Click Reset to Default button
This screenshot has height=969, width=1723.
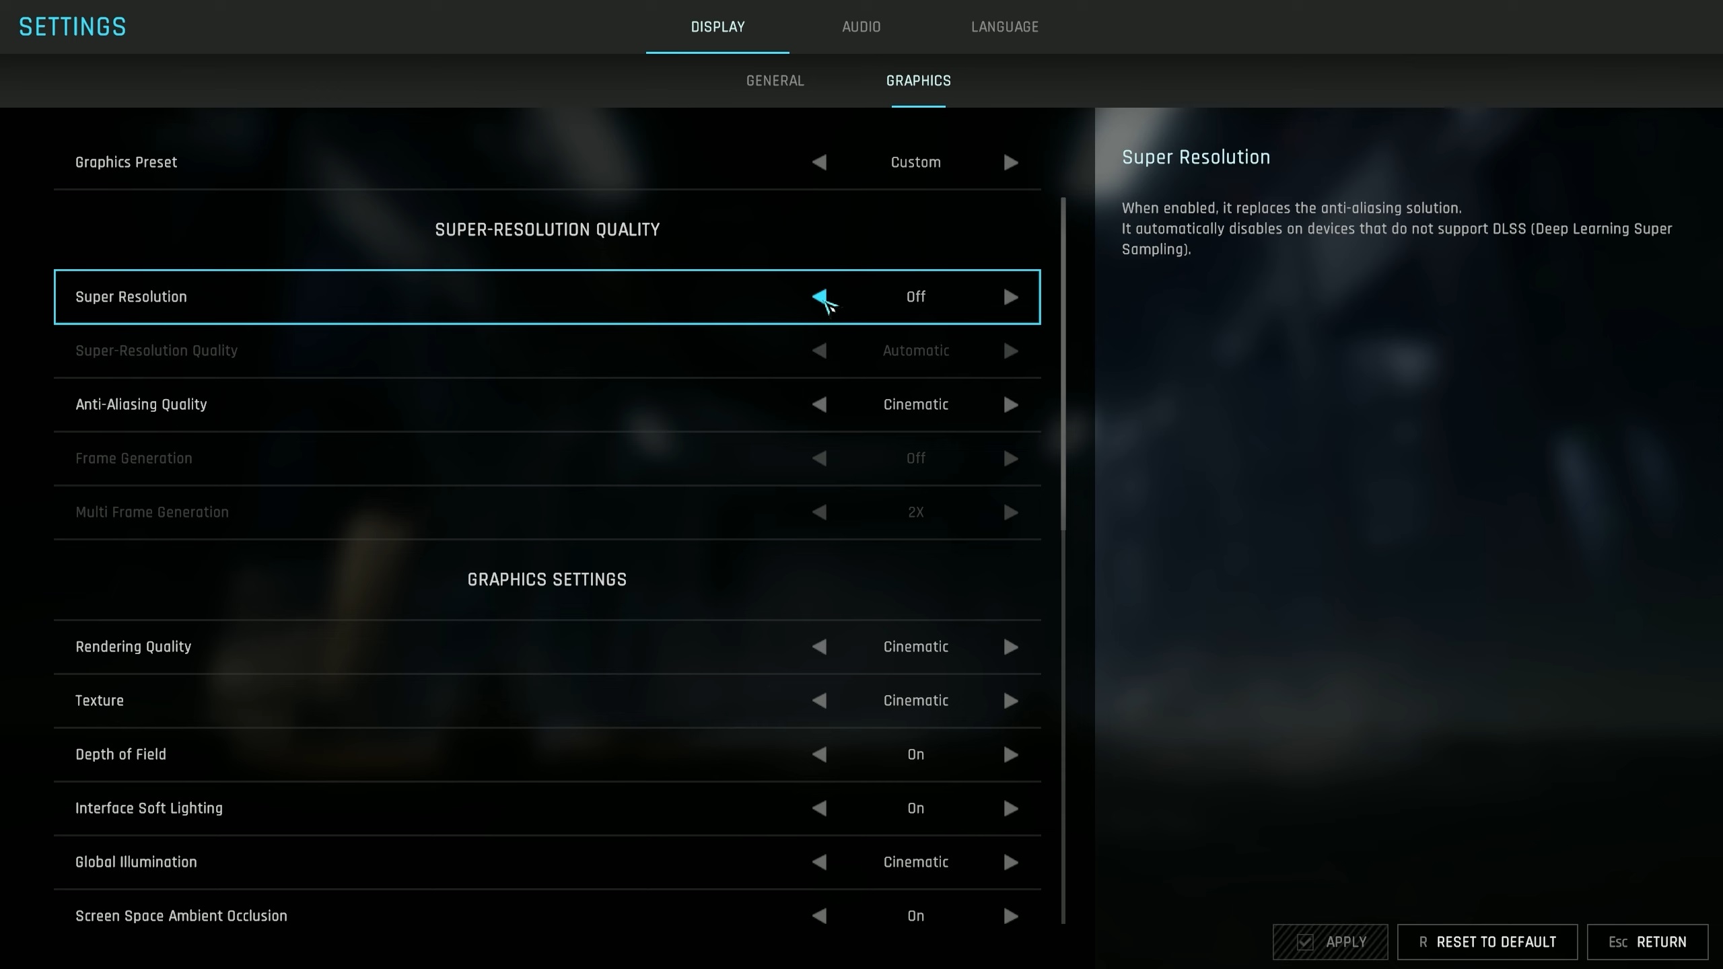[1487, 942]
